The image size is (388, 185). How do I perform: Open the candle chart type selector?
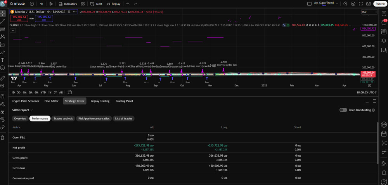51,4
